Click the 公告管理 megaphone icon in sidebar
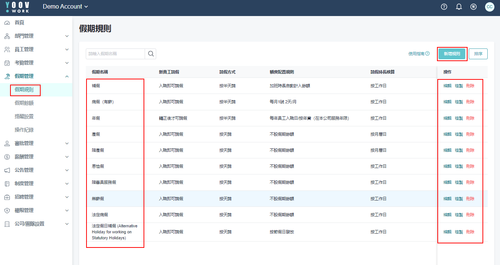Image resolution: width=500 pixels, height=265 pixels. [7, 170]
